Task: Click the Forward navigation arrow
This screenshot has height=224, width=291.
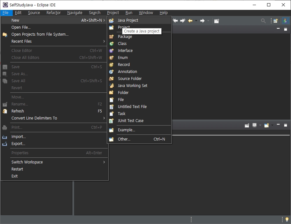Action: (x=202, y=21)
